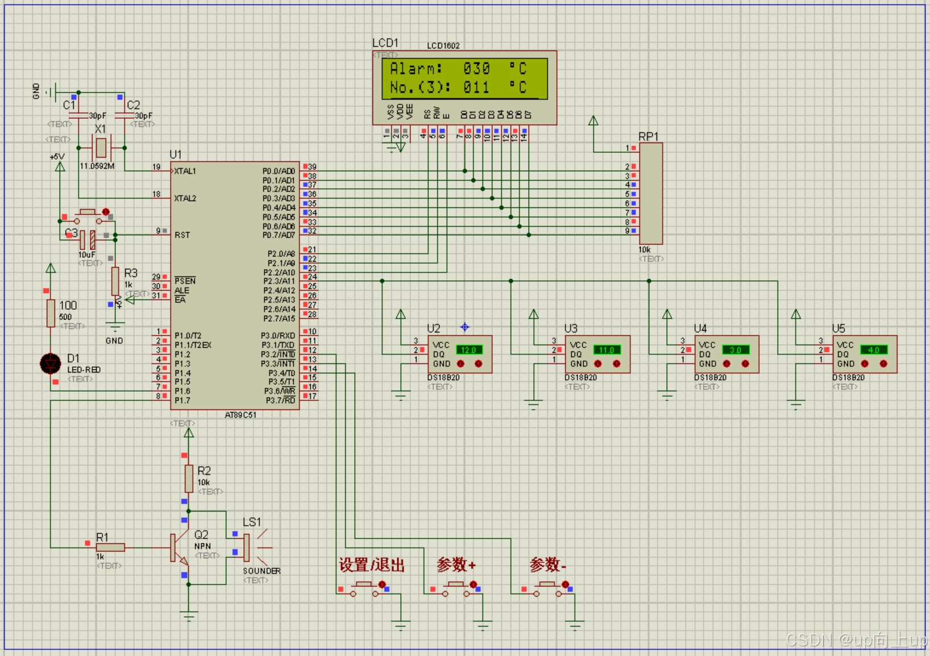Select ground symbol under 设置/退出 button
This screenshot has width=930, height=656.
point(401,626)
